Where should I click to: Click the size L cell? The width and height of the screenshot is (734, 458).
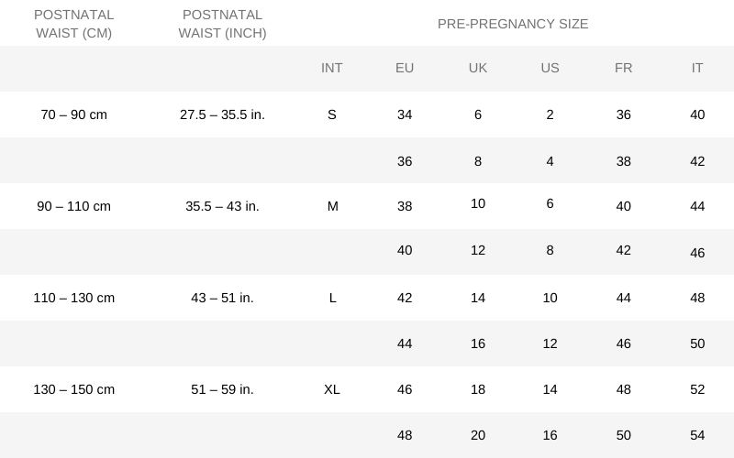coord(332,298)
